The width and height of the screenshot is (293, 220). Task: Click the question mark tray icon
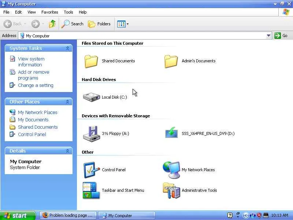tap(230, 216)
